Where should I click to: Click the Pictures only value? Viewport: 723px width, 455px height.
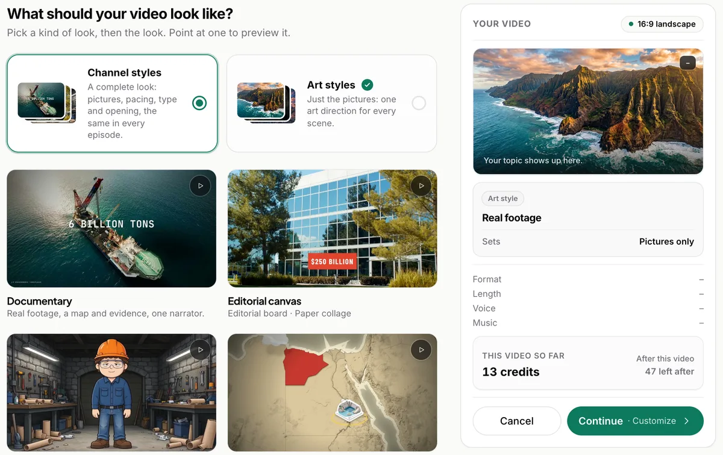666,241
